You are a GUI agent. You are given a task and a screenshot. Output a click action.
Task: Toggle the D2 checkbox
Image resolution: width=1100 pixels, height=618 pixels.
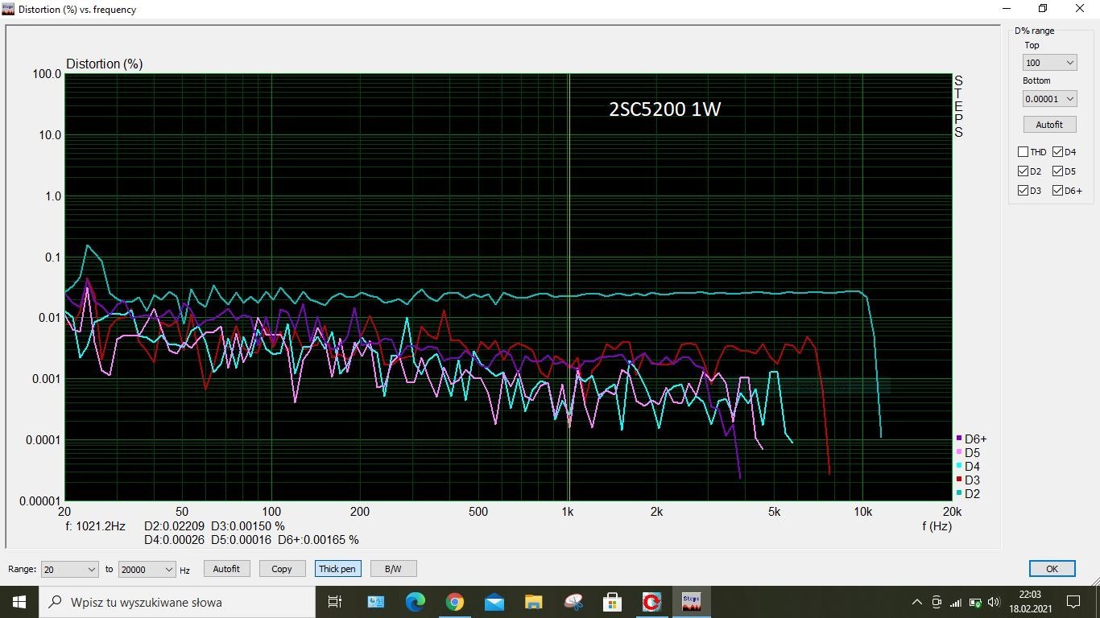coord(1023,171)
